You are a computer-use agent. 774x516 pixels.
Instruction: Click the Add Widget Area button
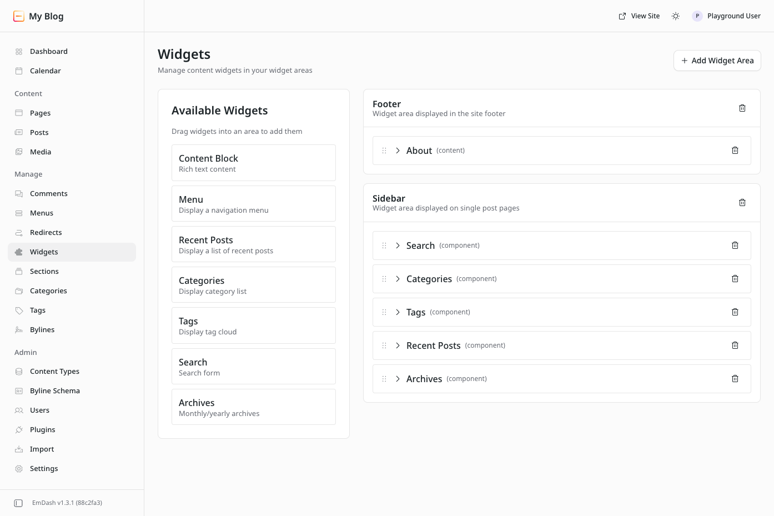click(717, 61)
